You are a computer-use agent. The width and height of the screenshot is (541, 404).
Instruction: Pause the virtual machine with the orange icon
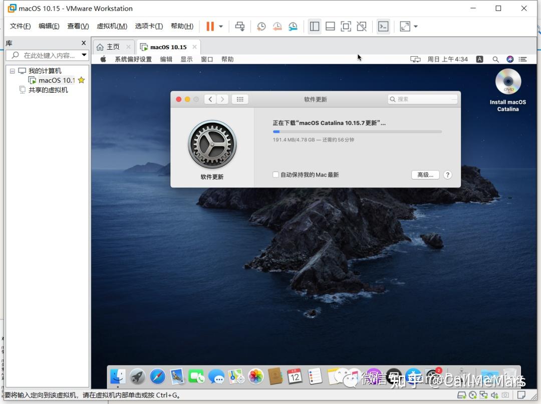(210, 26)
